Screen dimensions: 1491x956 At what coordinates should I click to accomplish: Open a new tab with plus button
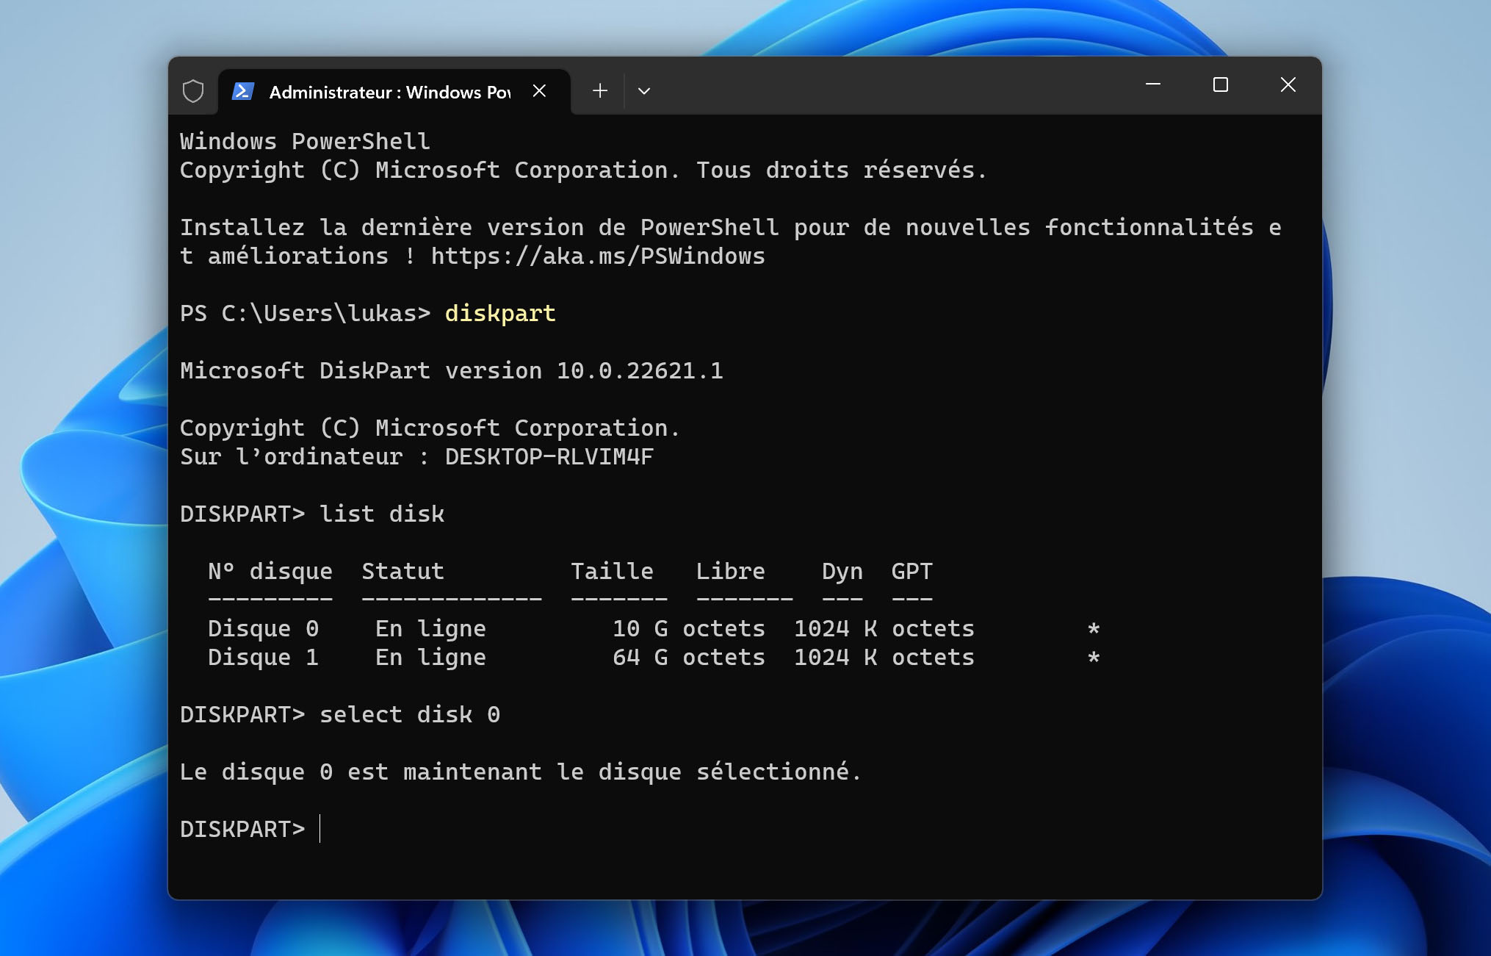tap(600, 90)
